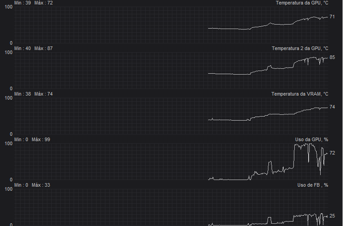The height and width of the screenshot is (226, 343).
Task: Click the 100 axis label of Uso de FB
Action: click(x=8, y=189)
